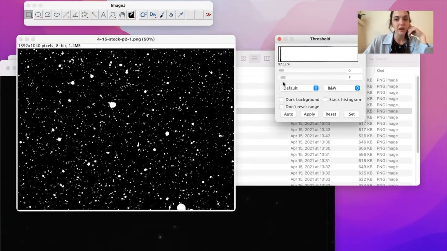Screen dimensions: 447x251
Task: Select the Flood Fill bucket tool
Action: click(171, 15)
